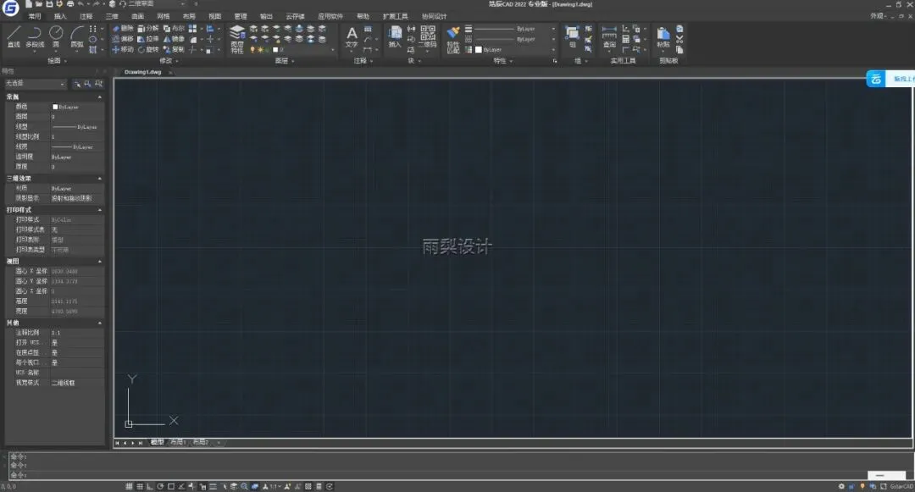Toggle object snap in status bar

(171, 486)
